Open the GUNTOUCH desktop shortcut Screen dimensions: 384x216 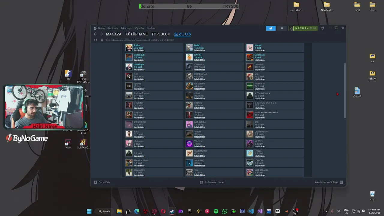pos(83,144)
